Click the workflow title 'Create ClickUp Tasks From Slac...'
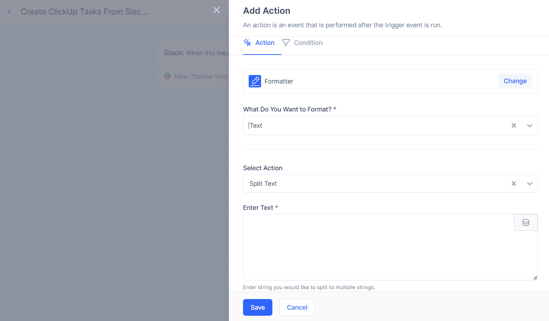The height and width of the screenshot is (321, 549). (x=84, y=12)
